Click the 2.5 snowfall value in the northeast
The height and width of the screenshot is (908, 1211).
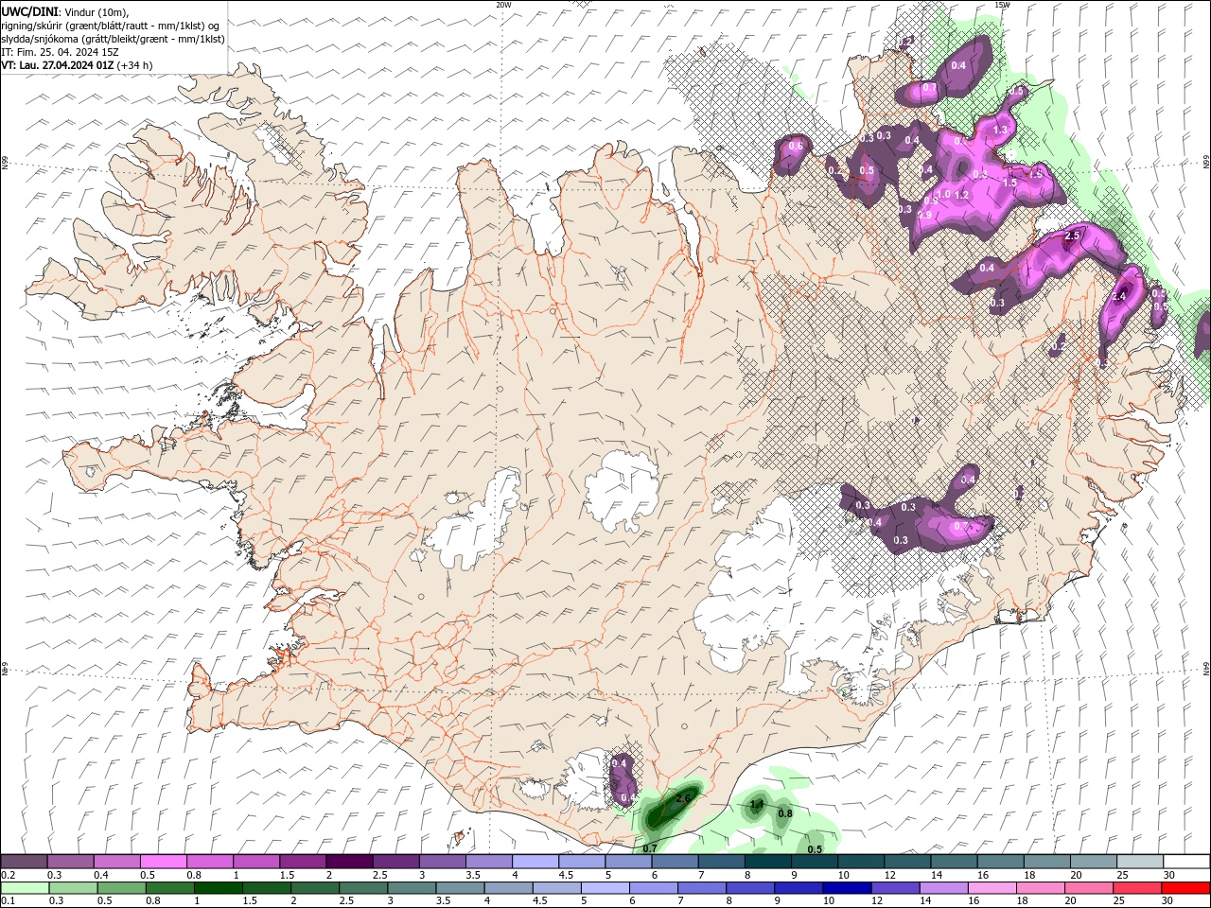pyautogui.click(x=1073, y=236)
